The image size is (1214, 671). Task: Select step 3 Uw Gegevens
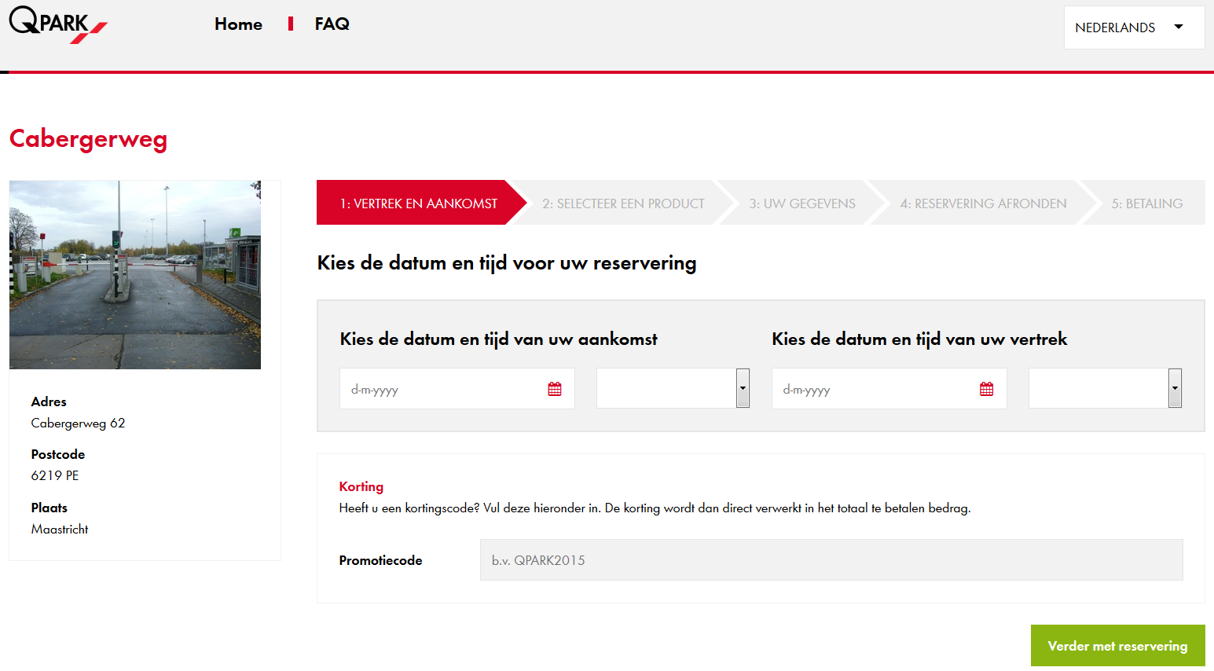(x=801, y=203)
